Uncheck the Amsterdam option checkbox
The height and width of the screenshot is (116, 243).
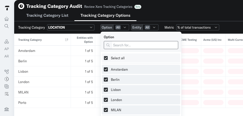click(106, 69)
